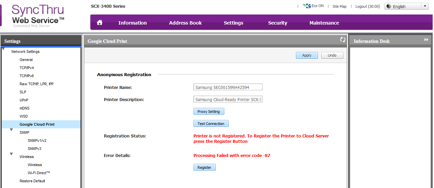This screenshot has width=434, height=188.
Task: Open SNMPv1/v2 settings
Action: [x=37, y=140]
